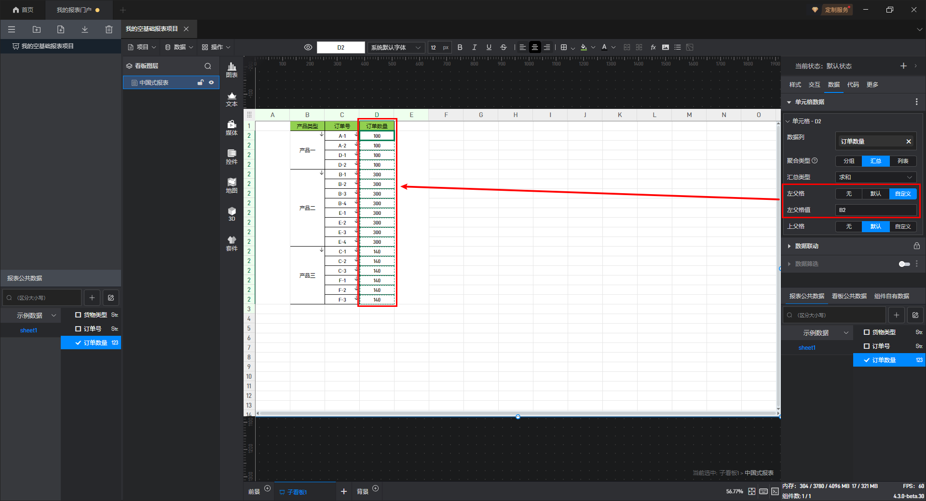Open the 系统默认字体 font dropdown
This screenshot has width=926, height=501.
click(395, 47)
